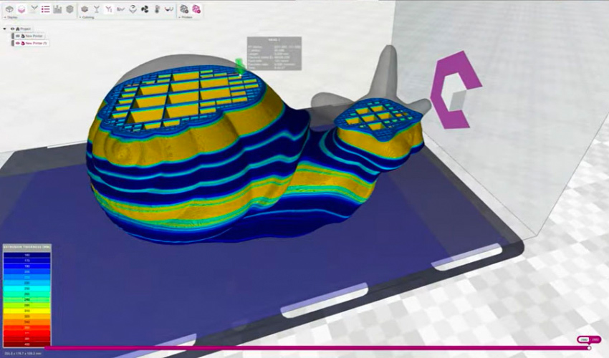Toggle visibility eye of New Printer (1) row
Viewport: 609px width, 358px height.
click(x=17, y=43)
